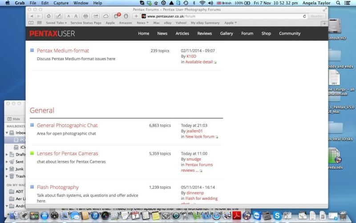This screenshot has width=356, height=223.
Task: Click the Reader button in the address bar
Action: pos(317,16)
